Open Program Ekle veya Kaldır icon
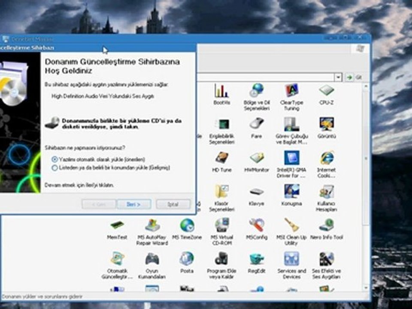The height and width of the screenshot is (309, 412). pyautogui.click(x=221, y=259)
